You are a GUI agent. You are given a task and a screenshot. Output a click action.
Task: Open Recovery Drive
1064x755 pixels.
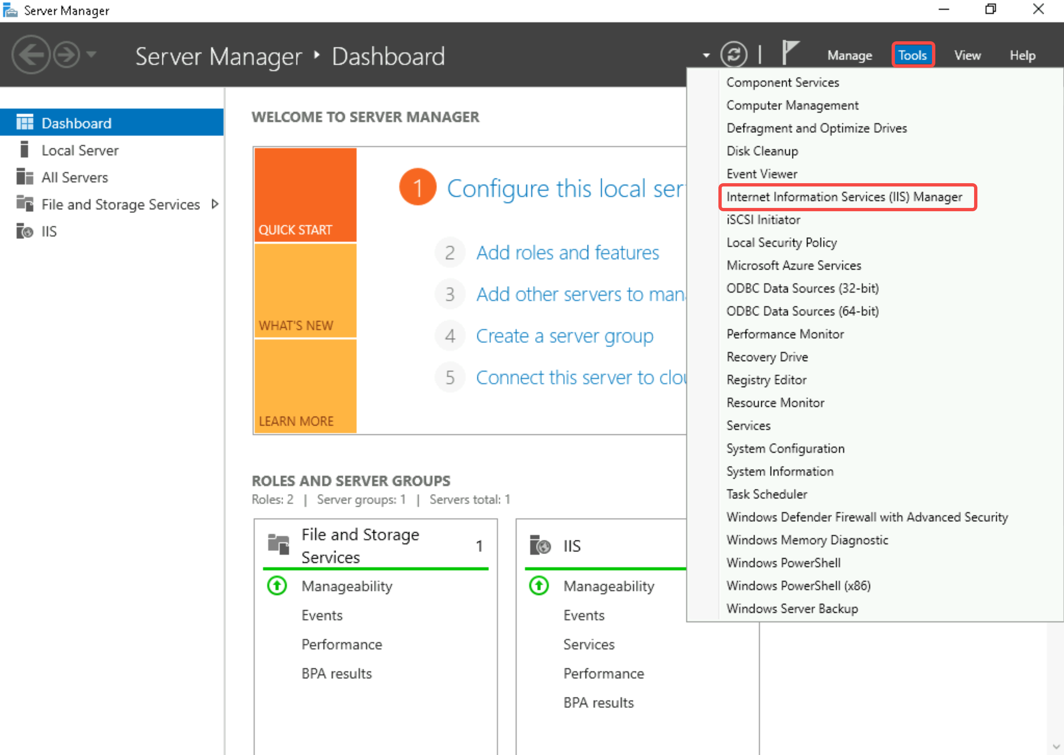(x=767, y=357)
